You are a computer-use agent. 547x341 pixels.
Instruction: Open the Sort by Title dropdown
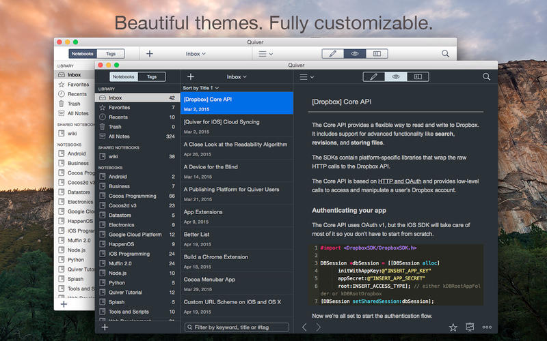point(202,88)
